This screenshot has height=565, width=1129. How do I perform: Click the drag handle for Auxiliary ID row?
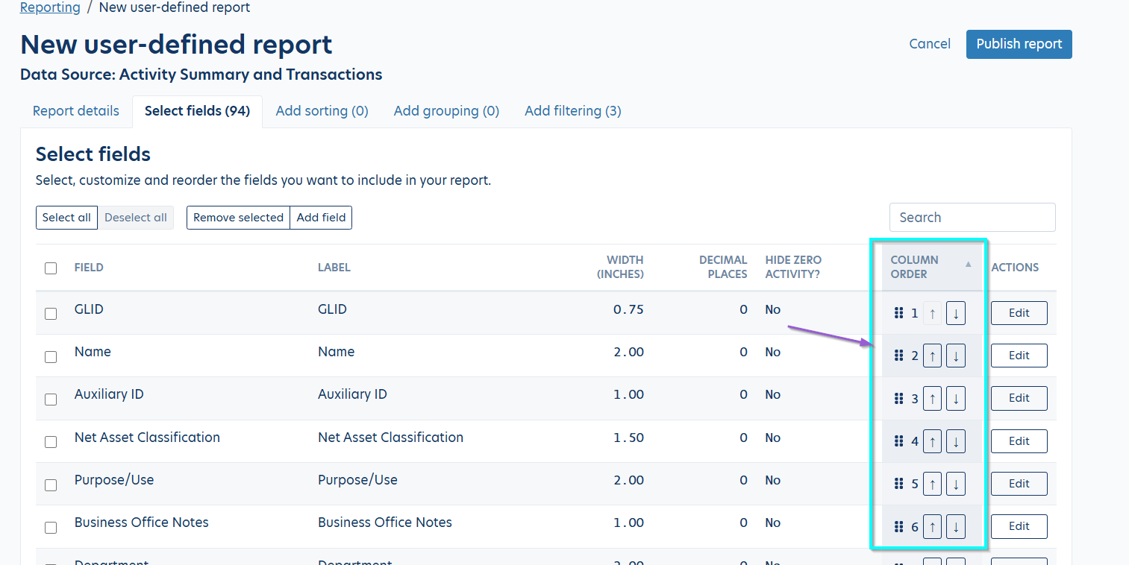tap(898, 399)
